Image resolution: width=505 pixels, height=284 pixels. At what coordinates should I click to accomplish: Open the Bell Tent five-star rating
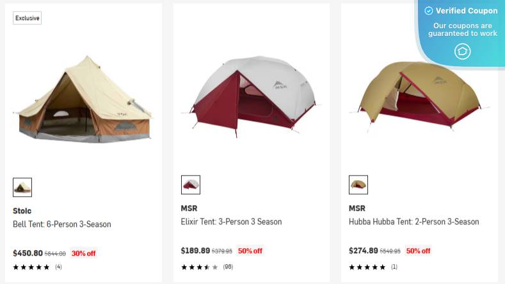[x=37, y=267]
